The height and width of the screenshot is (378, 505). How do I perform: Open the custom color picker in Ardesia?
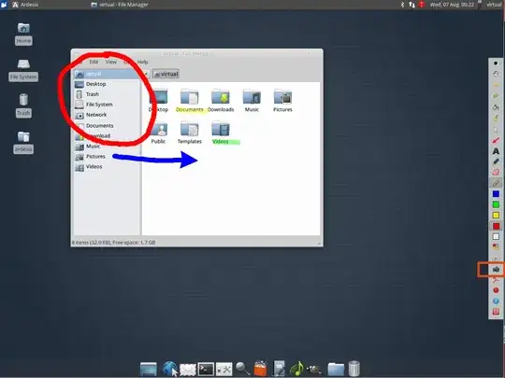pos(496,246)
